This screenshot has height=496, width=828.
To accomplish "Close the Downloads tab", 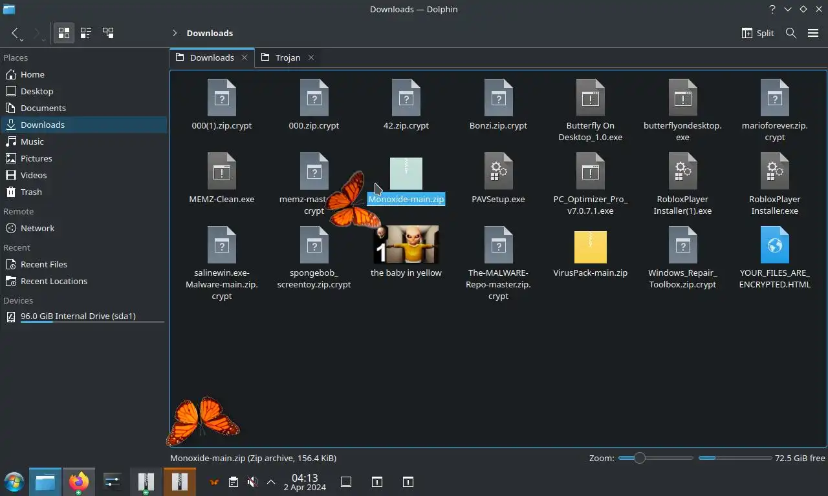I will (x=245, y=57).
